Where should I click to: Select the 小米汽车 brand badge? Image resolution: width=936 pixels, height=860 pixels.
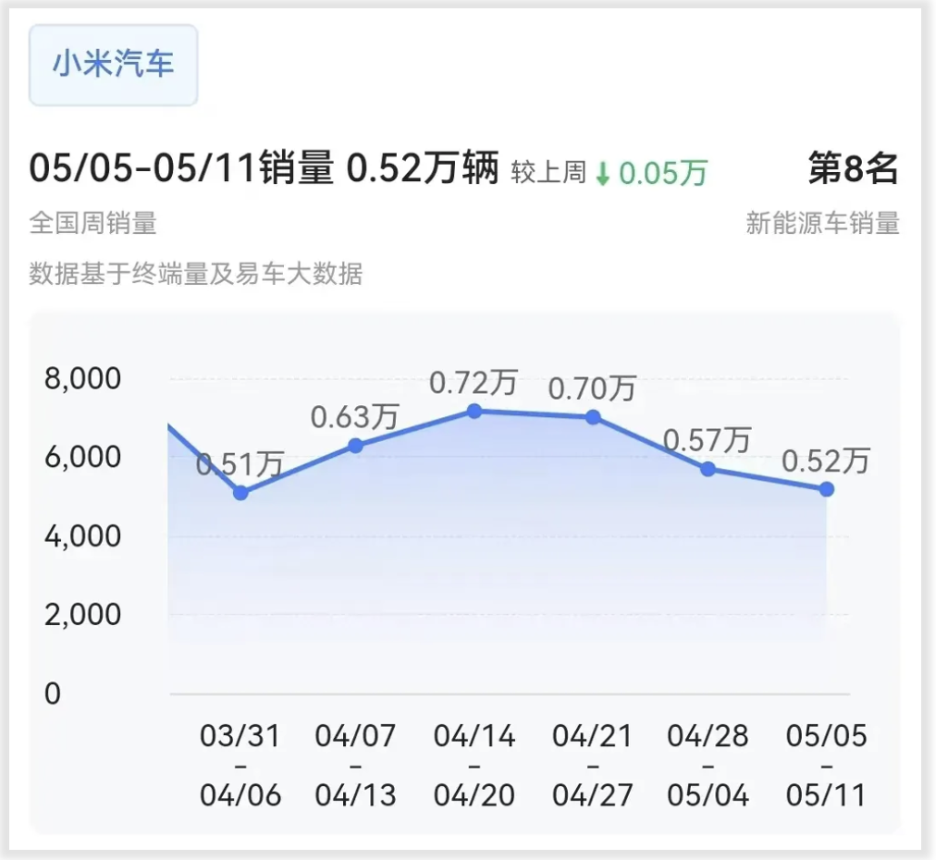[x=113, y=65]
